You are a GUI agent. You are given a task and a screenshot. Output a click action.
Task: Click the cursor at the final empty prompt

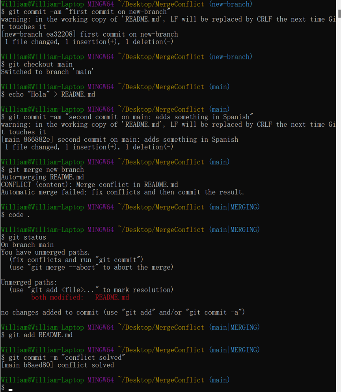(x=10, y=389)
